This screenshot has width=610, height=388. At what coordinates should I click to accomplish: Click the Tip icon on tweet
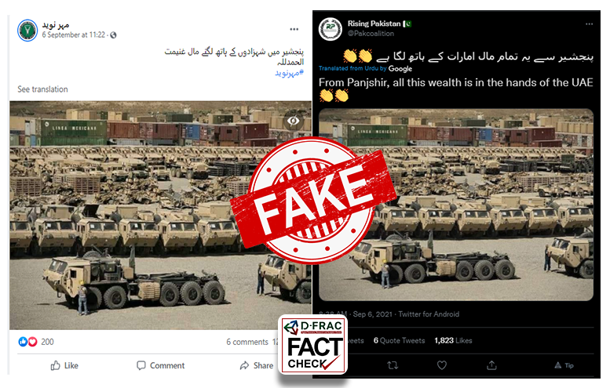(564, 365)
